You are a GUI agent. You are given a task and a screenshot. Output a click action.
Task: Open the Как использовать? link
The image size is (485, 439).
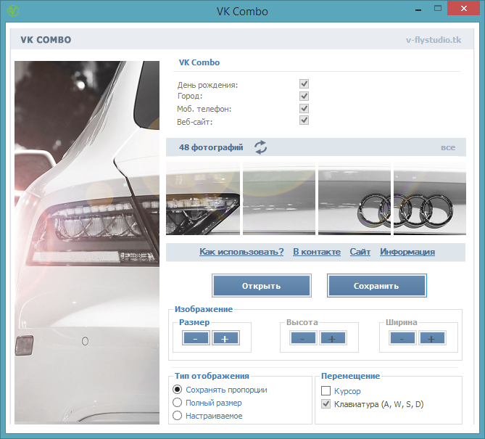click(241, 252)
